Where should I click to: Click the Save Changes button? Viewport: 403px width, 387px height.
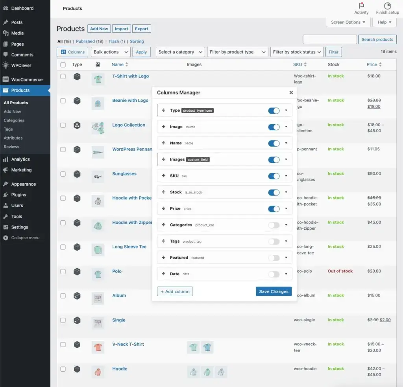point(274,291)
